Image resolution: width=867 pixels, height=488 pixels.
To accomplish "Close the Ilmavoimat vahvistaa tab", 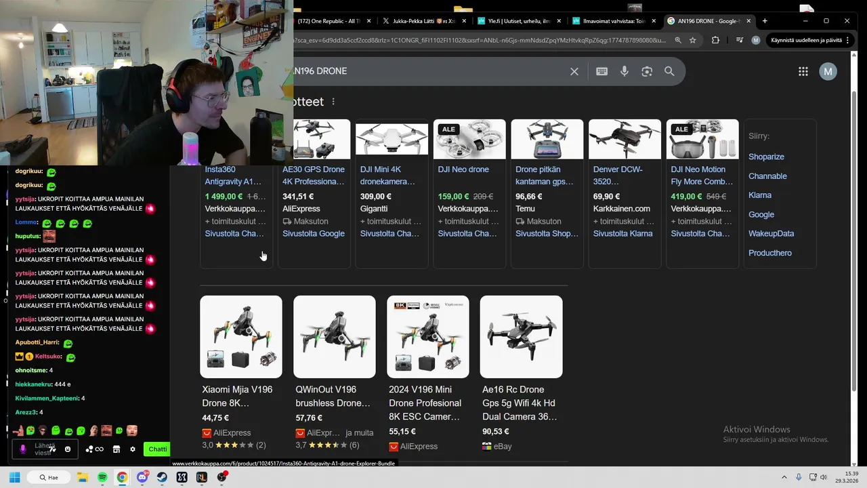I will (x=654, y=21).
